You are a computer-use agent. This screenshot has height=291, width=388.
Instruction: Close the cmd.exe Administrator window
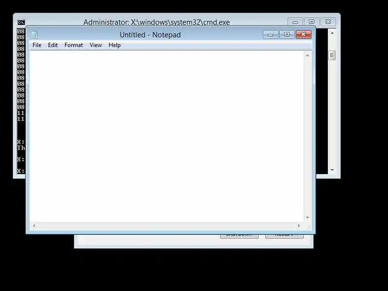pyautogui.click(x=328, y=22)
